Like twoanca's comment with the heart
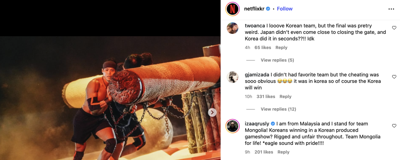The image size is (400, 160). click(394, 28)
